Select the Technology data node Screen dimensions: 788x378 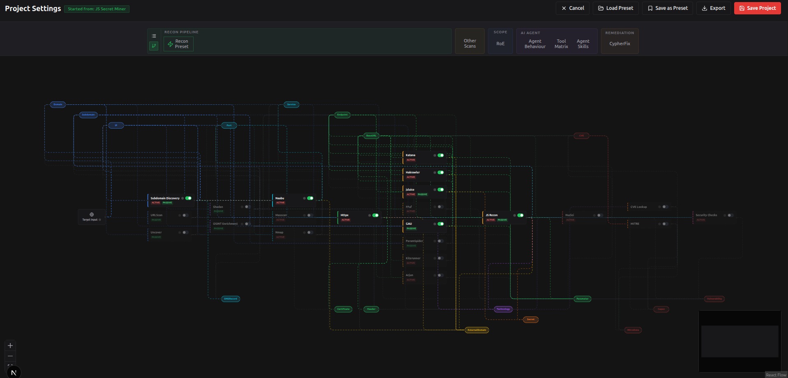coord(503,309)
